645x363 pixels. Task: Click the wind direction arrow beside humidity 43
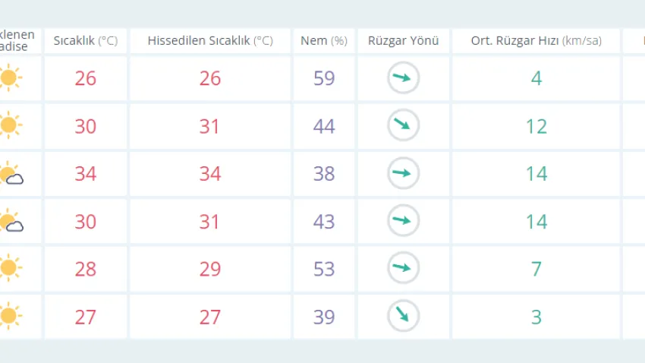click(403, 221)
